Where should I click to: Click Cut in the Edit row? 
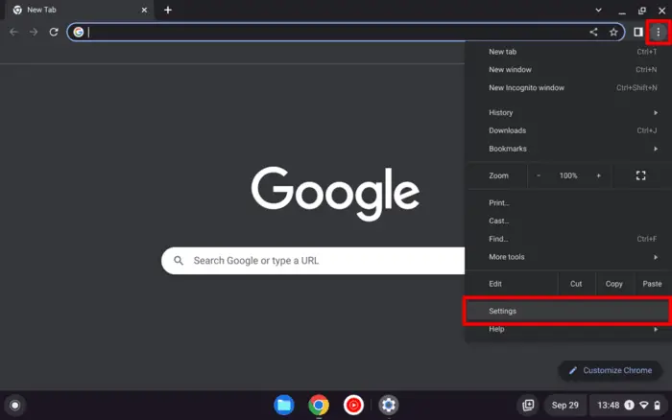[576, 284]
